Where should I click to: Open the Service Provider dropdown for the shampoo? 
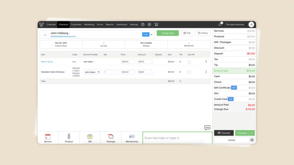pos(92,72)
